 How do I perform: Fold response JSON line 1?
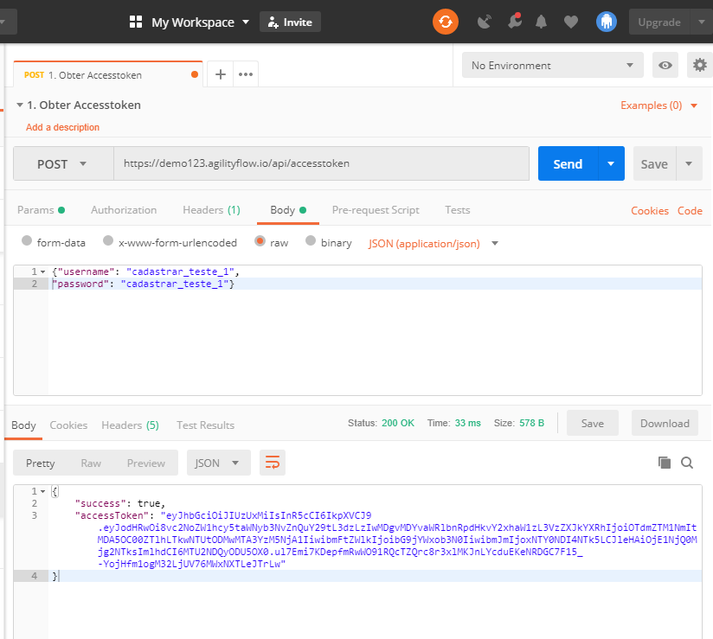click(42, 491)
